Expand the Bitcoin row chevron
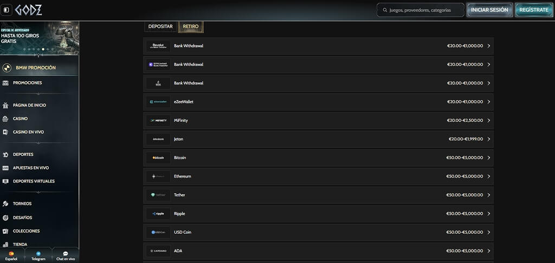This screenshot has height=263, width=555. coord(488,157)
